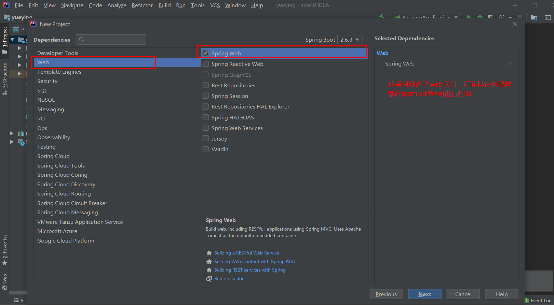Open the Spring Boot 2.6.3 version dropdown

tap(350, 40)
